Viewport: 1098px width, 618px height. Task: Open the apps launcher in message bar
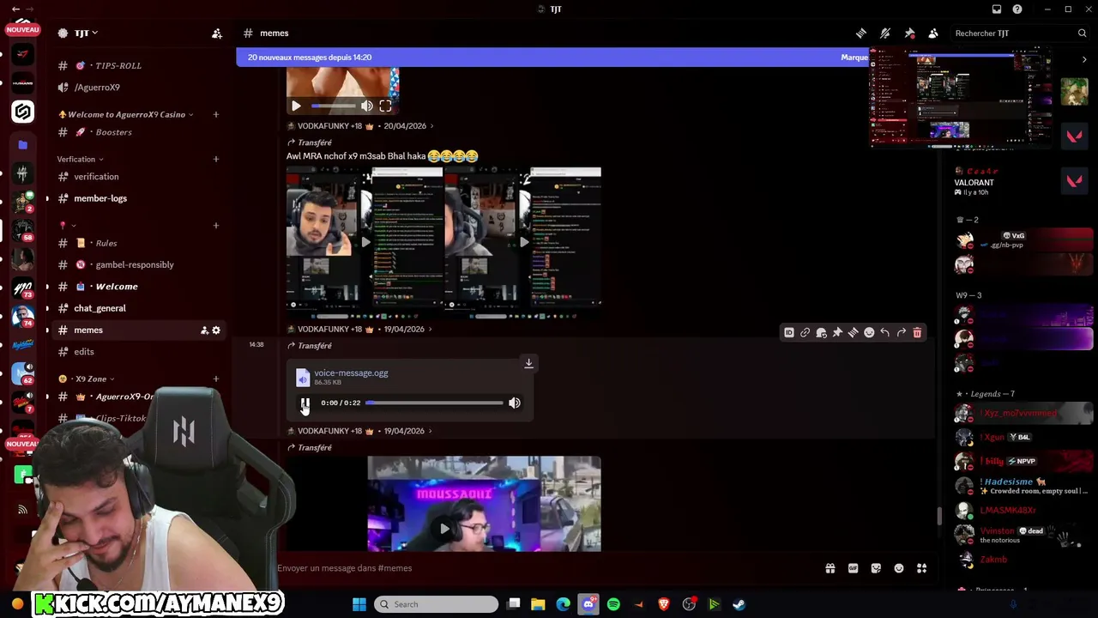coord(922,568)
